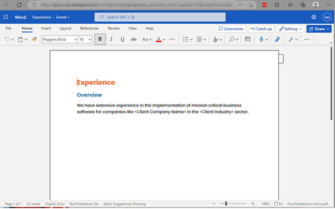This screenshot has width=335, height=209.
Task: Open the browser profile icon
Action: 316,4
